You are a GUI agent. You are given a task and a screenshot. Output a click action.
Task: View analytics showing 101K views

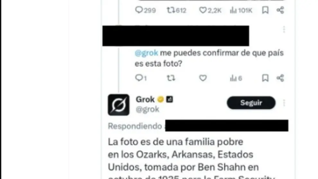241,10
